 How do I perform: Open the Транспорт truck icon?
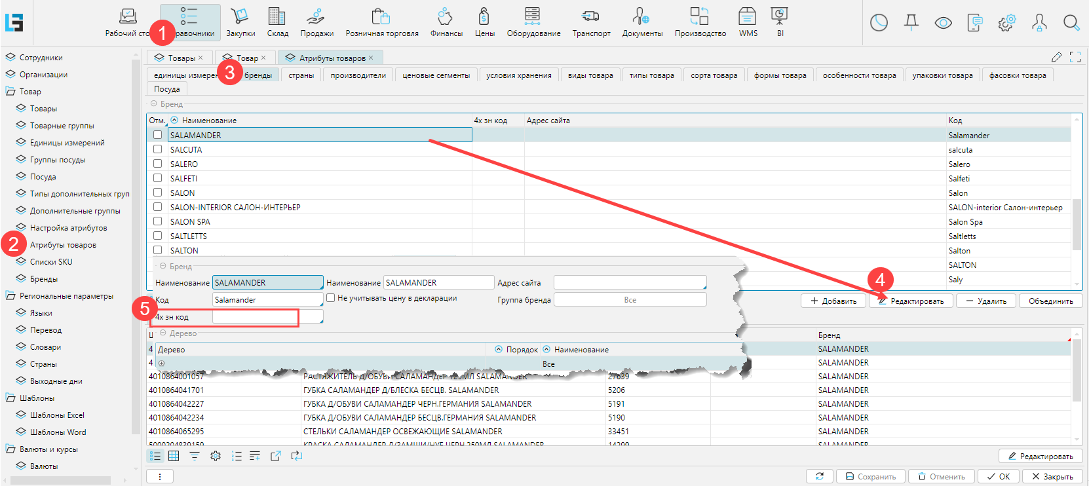[x=591, y=22]
